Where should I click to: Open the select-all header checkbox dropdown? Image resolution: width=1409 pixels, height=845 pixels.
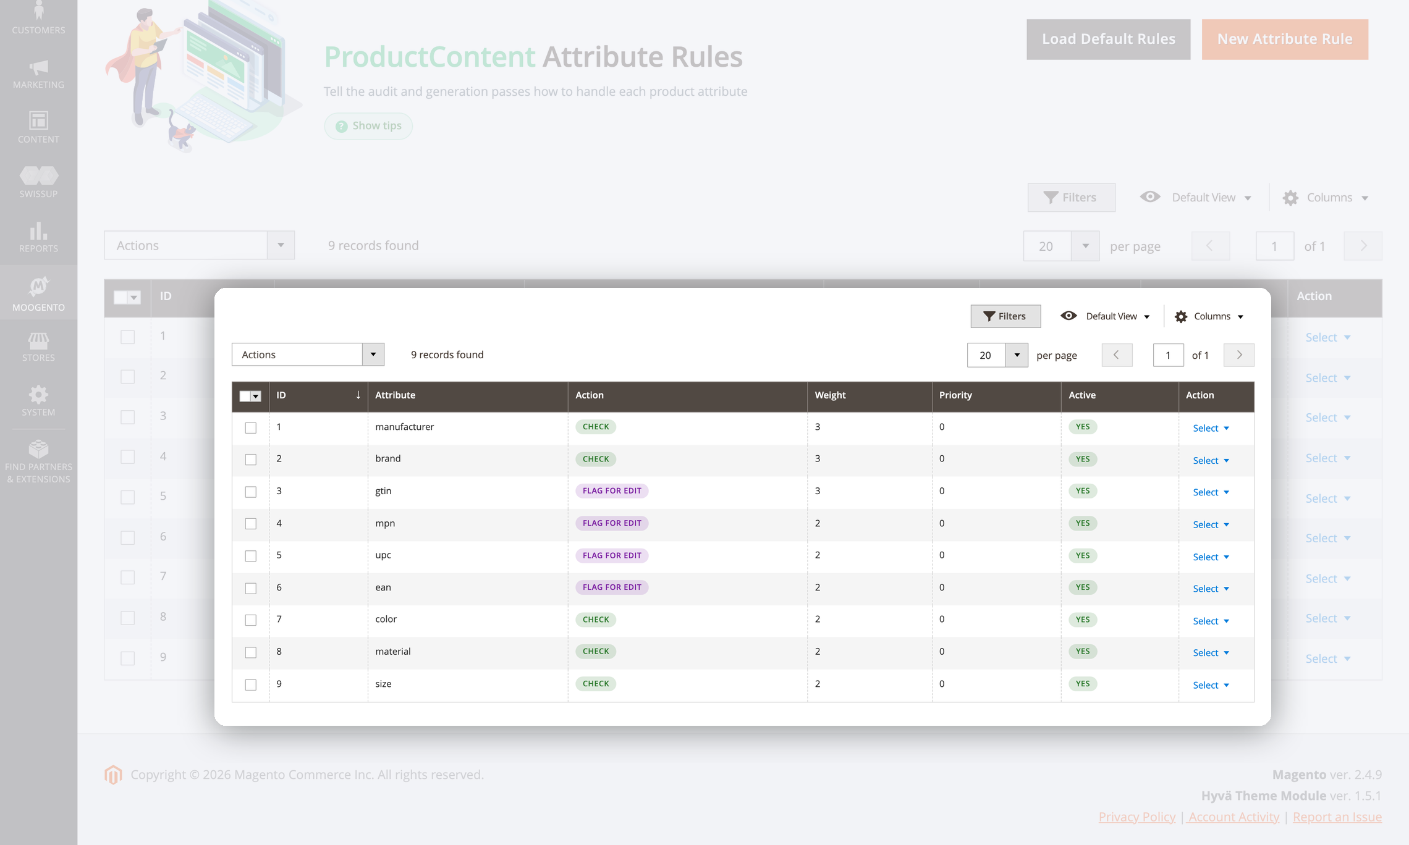(x=256, y=397)
